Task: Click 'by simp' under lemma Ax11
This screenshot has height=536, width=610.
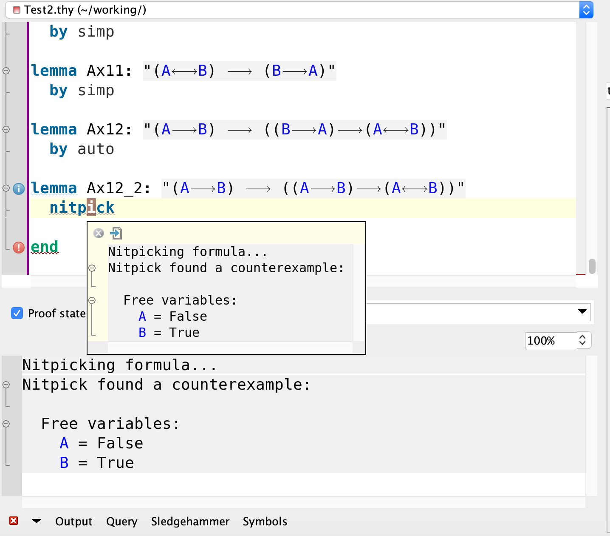Action: (x=82, y=91)
